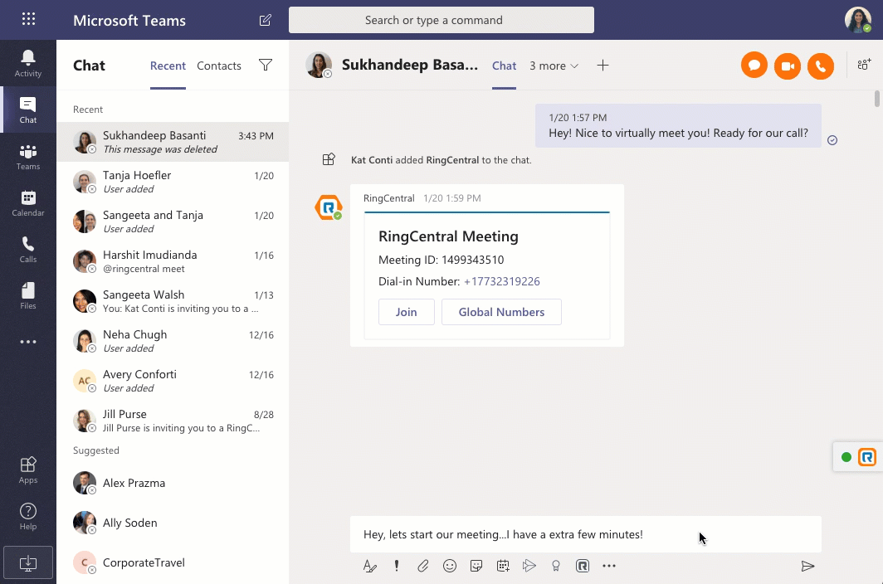Select the Chat tab in the conversation header
883x584 pixels.
coord(504,66)
